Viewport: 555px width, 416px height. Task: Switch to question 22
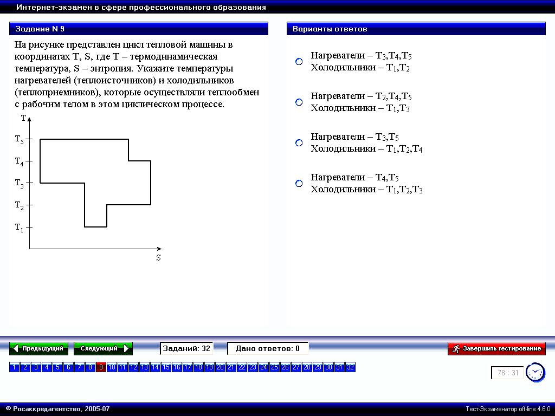pyautogui.click(x=242, y=367)
